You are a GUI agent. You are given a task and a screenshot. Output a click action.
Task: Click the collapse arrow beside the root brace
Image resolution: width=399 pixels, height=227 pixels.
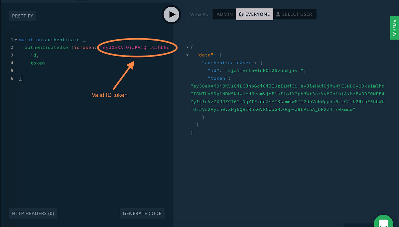(x=187, y=47)
